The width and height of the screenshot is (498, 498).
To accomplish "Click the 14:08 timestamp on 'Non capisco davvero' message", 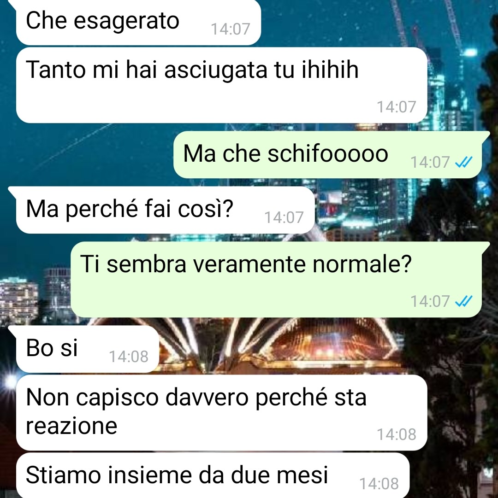I will point(396,434).
